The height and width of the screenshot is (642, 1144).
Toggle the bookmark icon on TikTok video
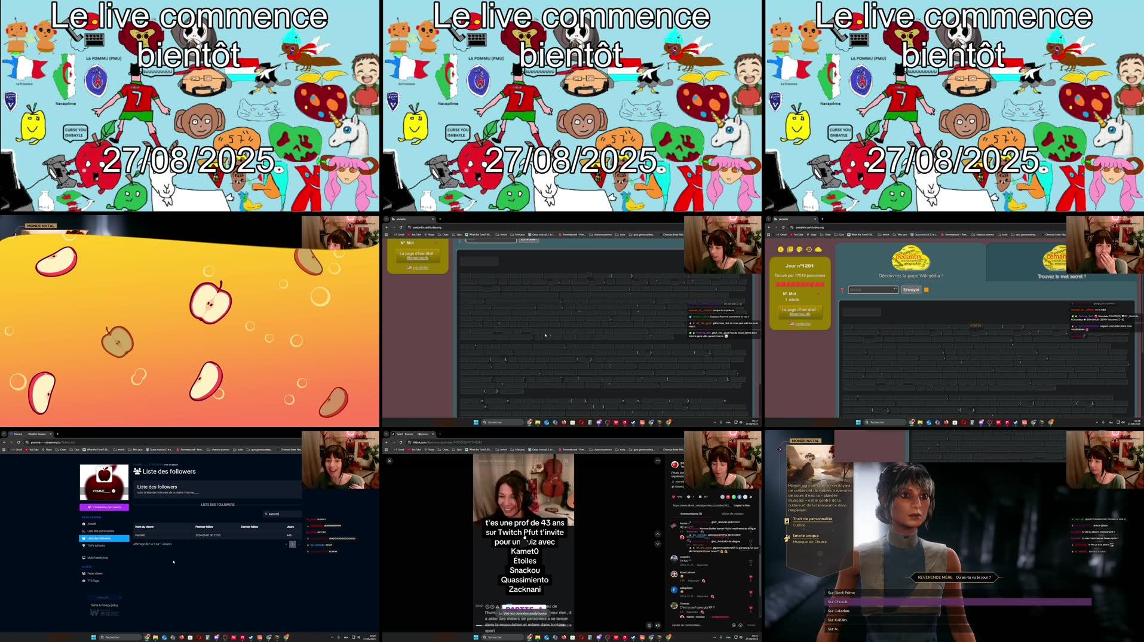(700, 496)
